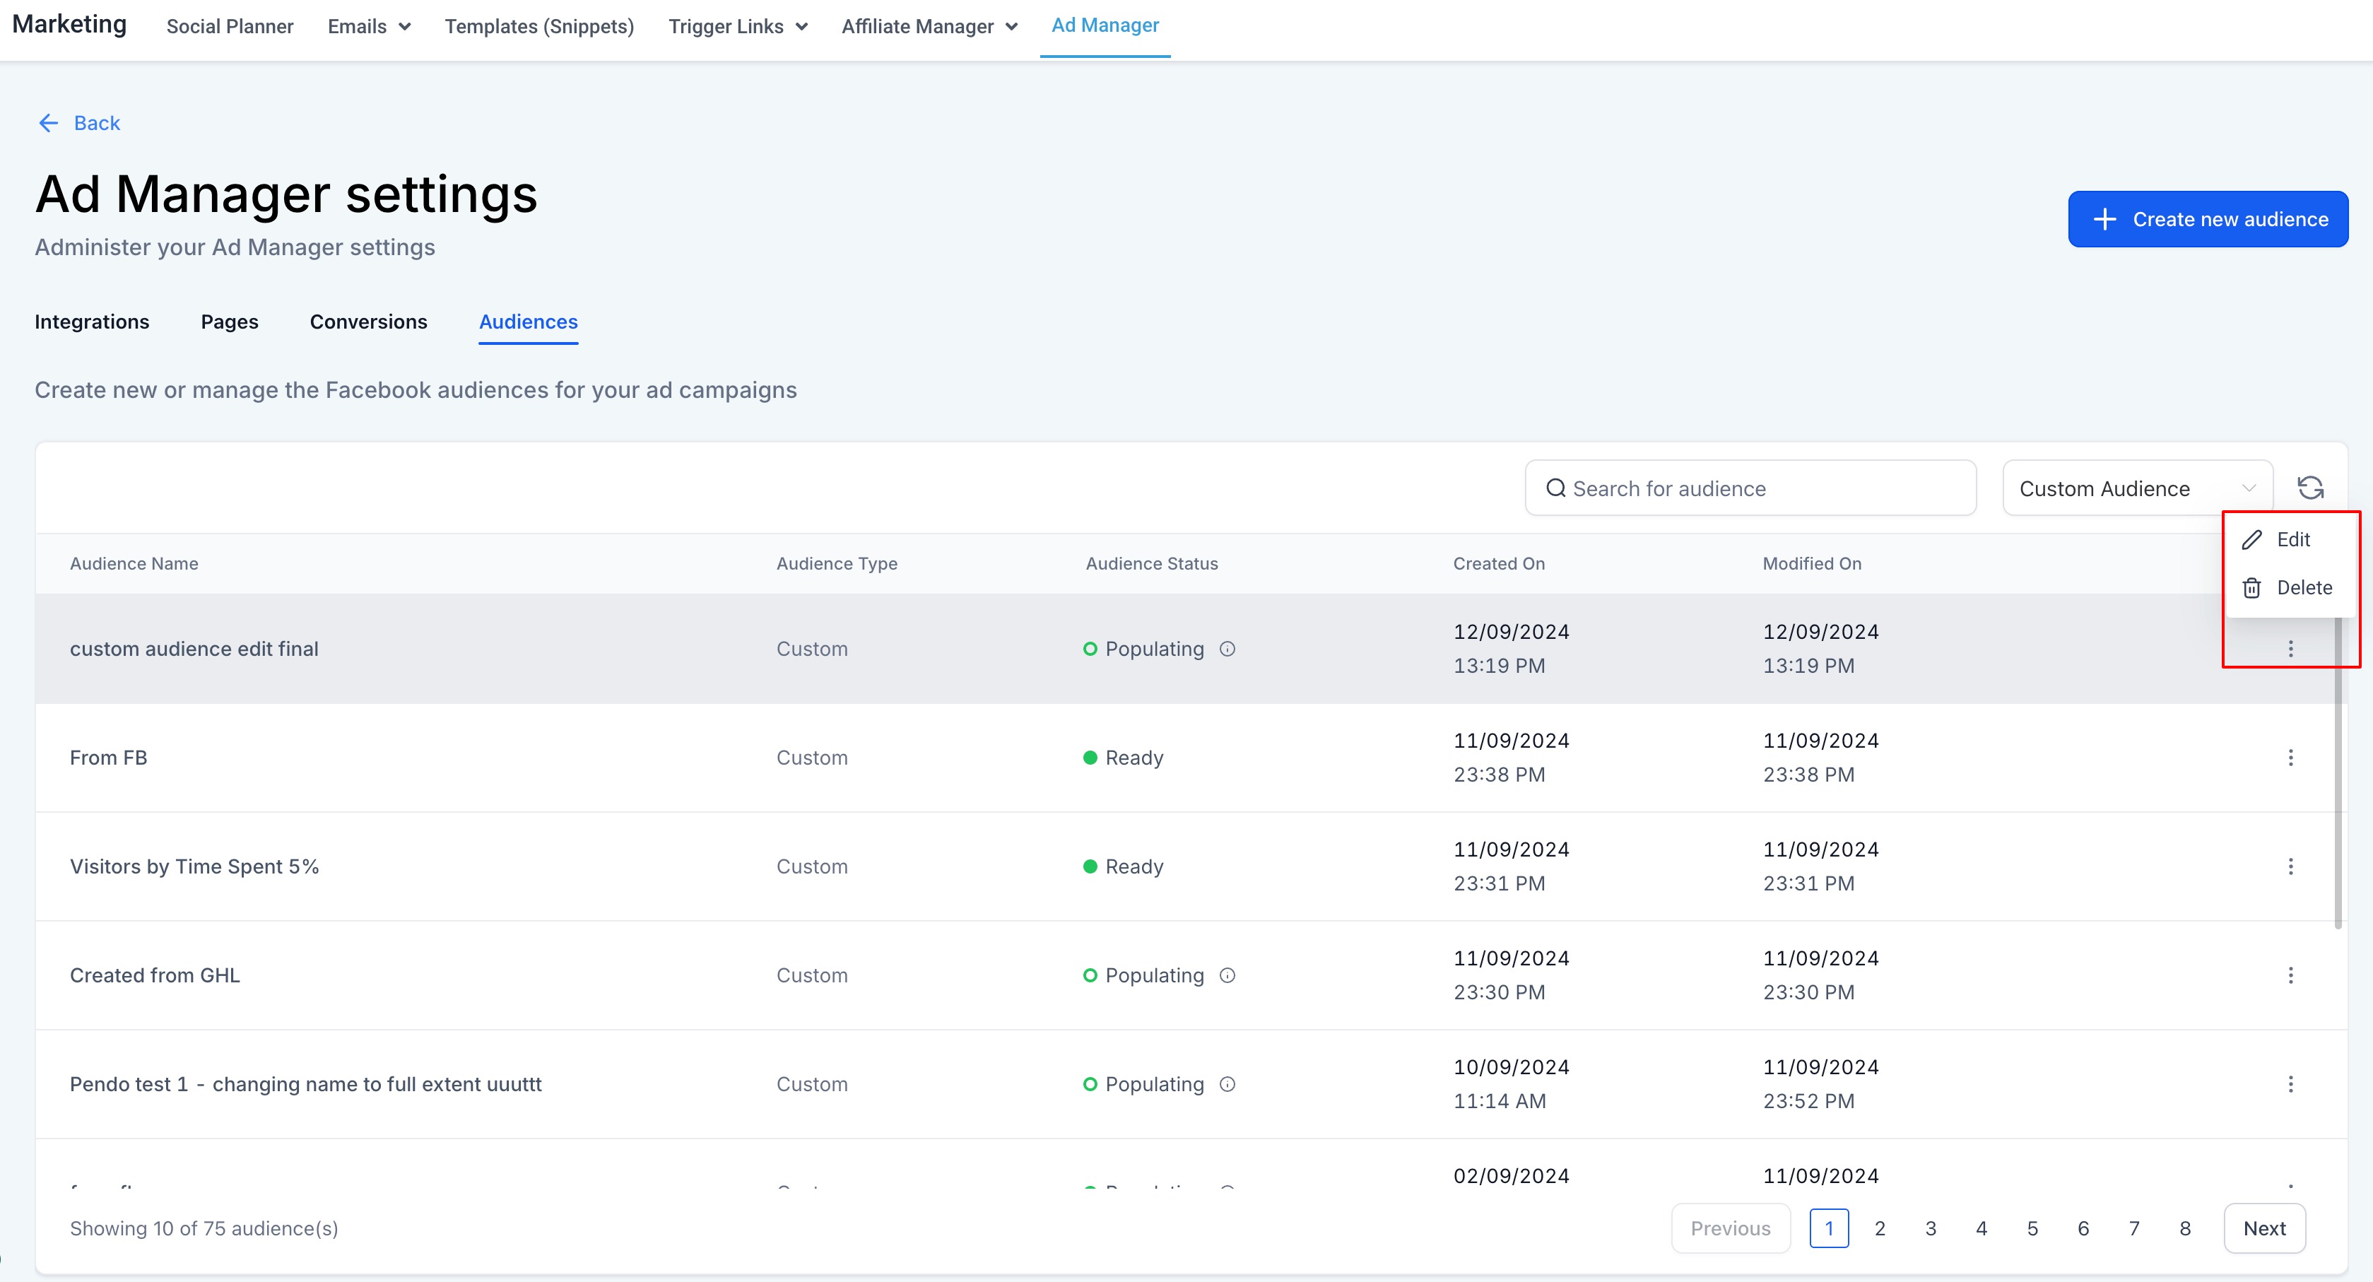The image size is (2373, 1282).
Task: Click the back arrow icon
Action: 48,122
